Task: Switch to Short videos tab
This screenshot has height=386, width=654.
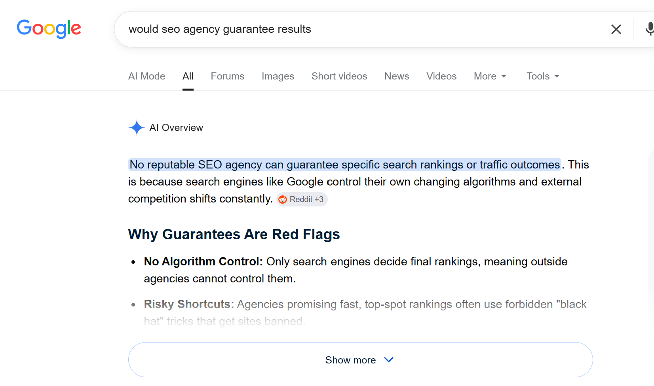Action: click(x=339, y=76)
